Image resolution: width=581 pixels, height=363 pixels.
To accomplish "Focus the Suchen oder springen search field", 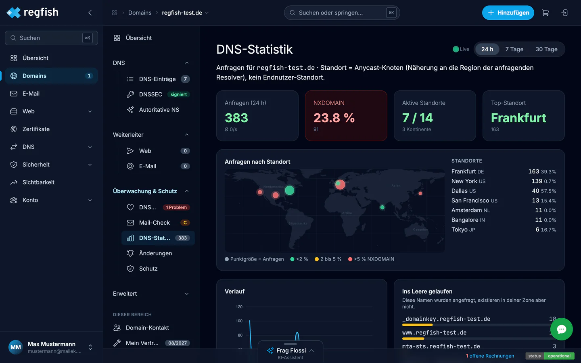I will [x=342, y=13].
